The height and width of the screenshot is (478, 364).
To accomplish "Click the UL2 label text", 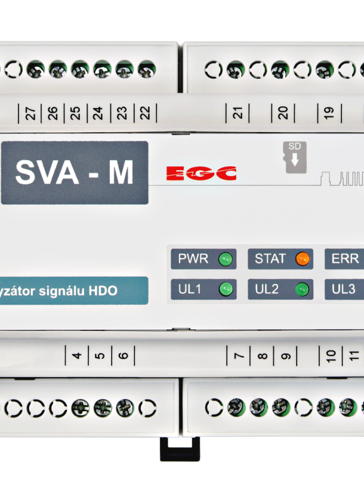I will (267, 289).
